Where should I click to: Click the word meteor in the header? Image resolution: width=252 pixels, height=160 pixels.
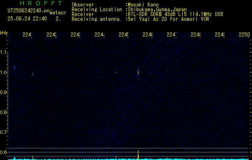click(58, 13)
